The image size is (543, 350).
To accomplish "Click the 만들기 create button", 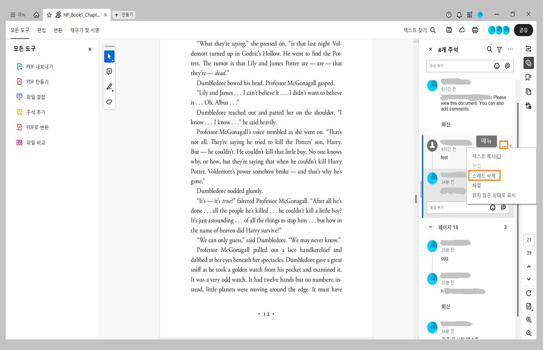I will point(124,15).
